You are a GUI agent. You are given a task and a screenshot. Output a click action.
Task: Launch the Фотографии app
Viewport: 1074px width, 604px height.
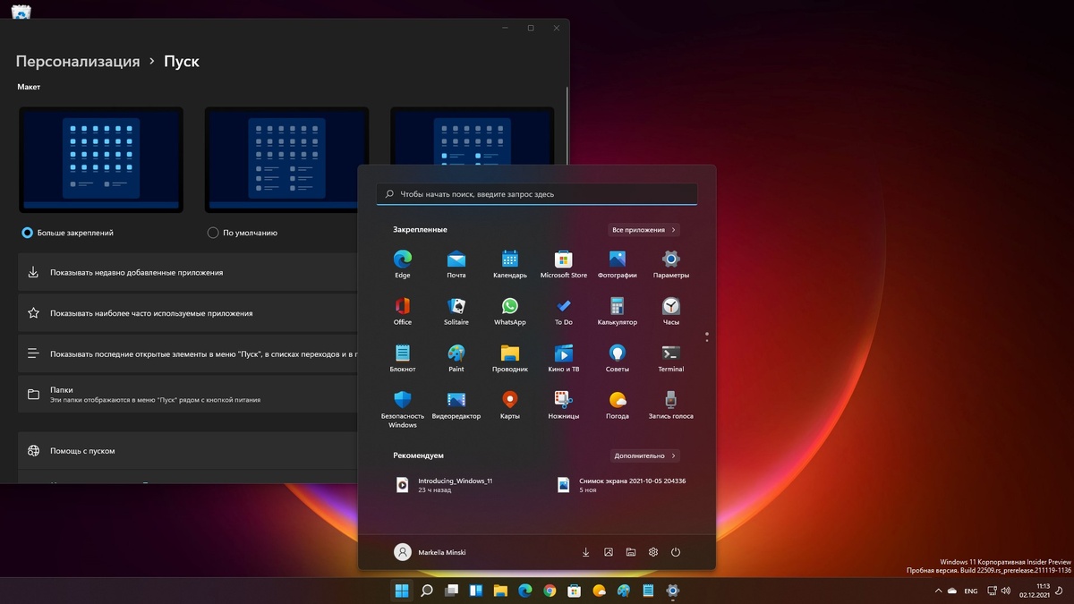tap(618, 264)
